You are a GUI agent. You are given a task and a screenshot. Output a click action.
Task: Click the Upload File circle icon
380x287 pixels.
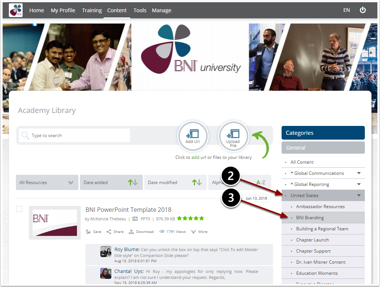point(233,136)
